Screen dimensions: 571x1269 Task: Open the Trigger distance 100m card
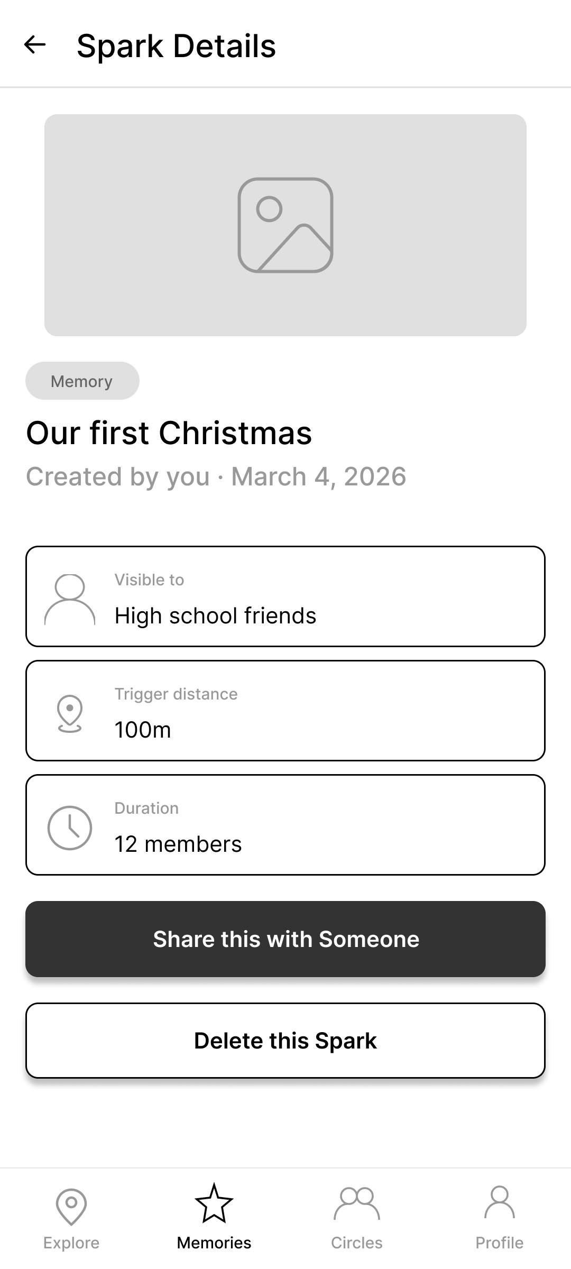click(x=285, y=711)
